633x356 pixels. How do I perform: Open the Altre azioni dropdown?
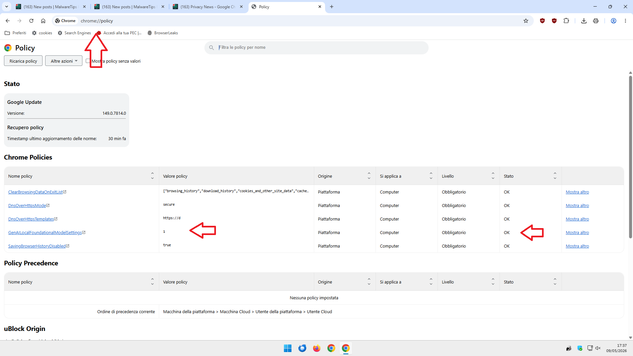[x=64, y=61]
